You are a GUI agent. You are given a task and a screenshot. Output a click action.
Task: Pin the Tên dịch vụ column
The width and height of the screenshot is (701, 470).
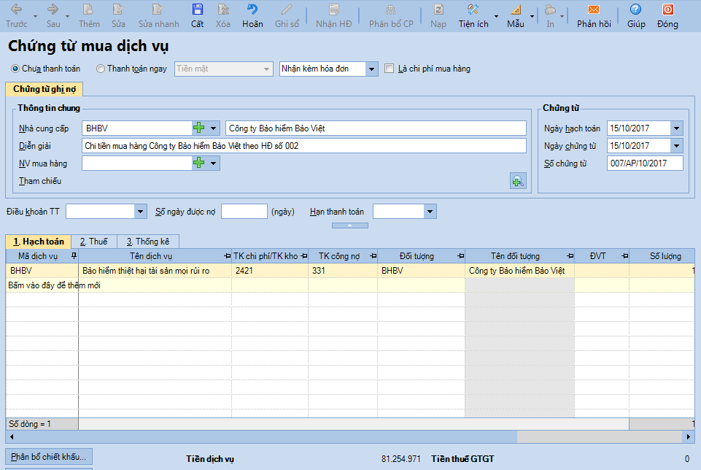pos(227,255)
